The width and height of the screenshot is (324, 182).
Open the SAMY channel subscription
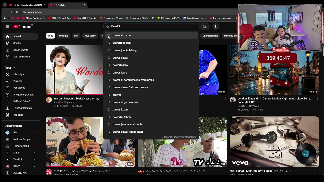tap(21, 166)
